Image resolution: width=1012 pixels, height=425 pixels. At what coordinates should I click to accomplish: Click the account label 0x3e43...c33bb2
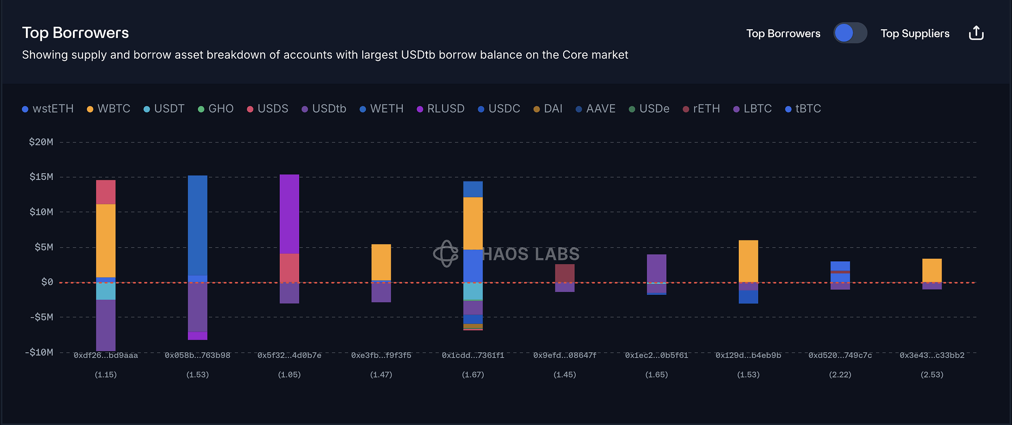coord(932,355)
